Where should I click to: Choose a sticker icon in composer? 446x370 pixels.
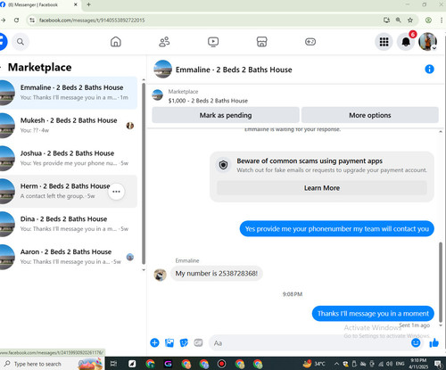pos(184,342)
